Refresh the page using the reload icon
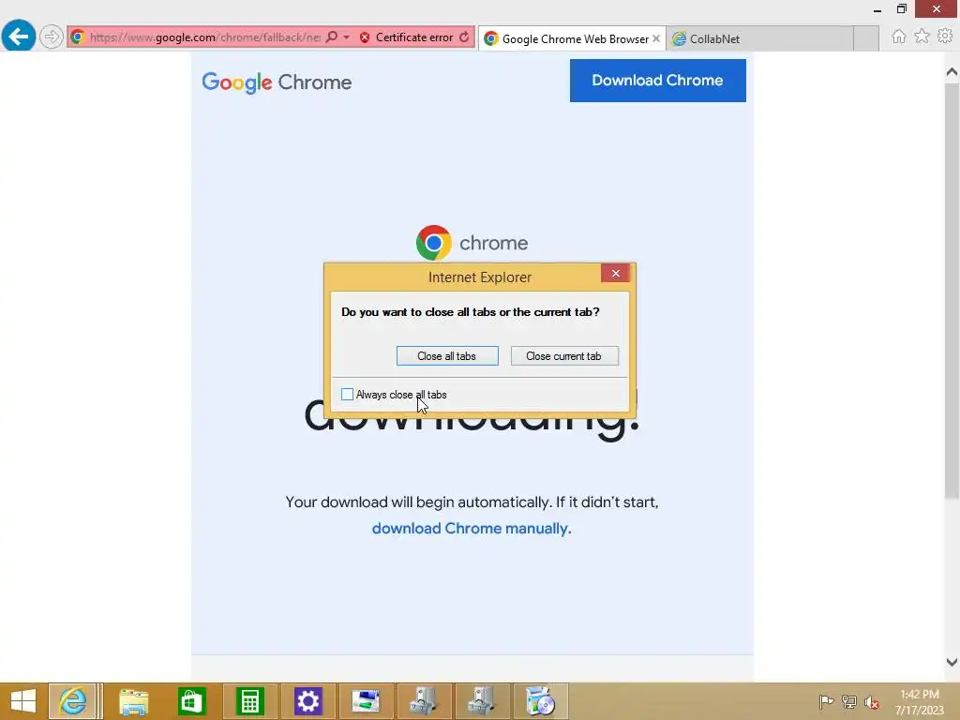This screenshot has width=960, height=720. (x=464, y=37)
